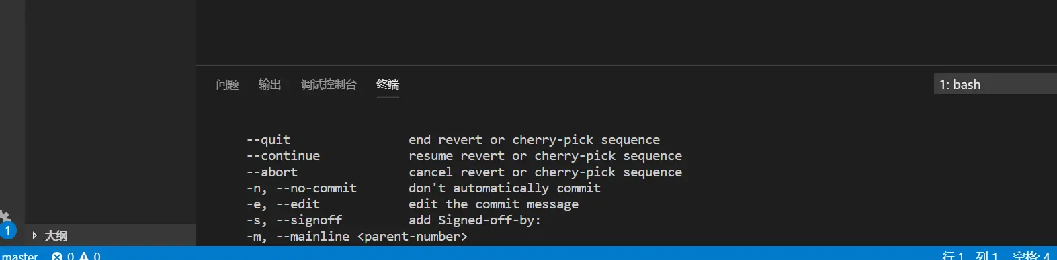Click 行 1 line indicator in status bar
This screenshot has height=260, width=1057.
click(952, 255)
